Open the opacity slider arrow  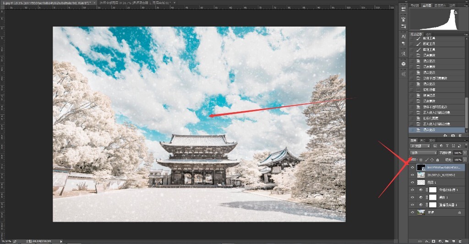[465, 153]
